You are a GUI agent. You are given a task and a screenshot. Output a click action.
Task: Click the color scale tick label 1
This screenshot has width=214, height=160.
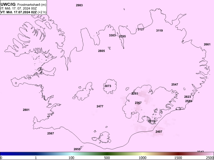point(36,158)
